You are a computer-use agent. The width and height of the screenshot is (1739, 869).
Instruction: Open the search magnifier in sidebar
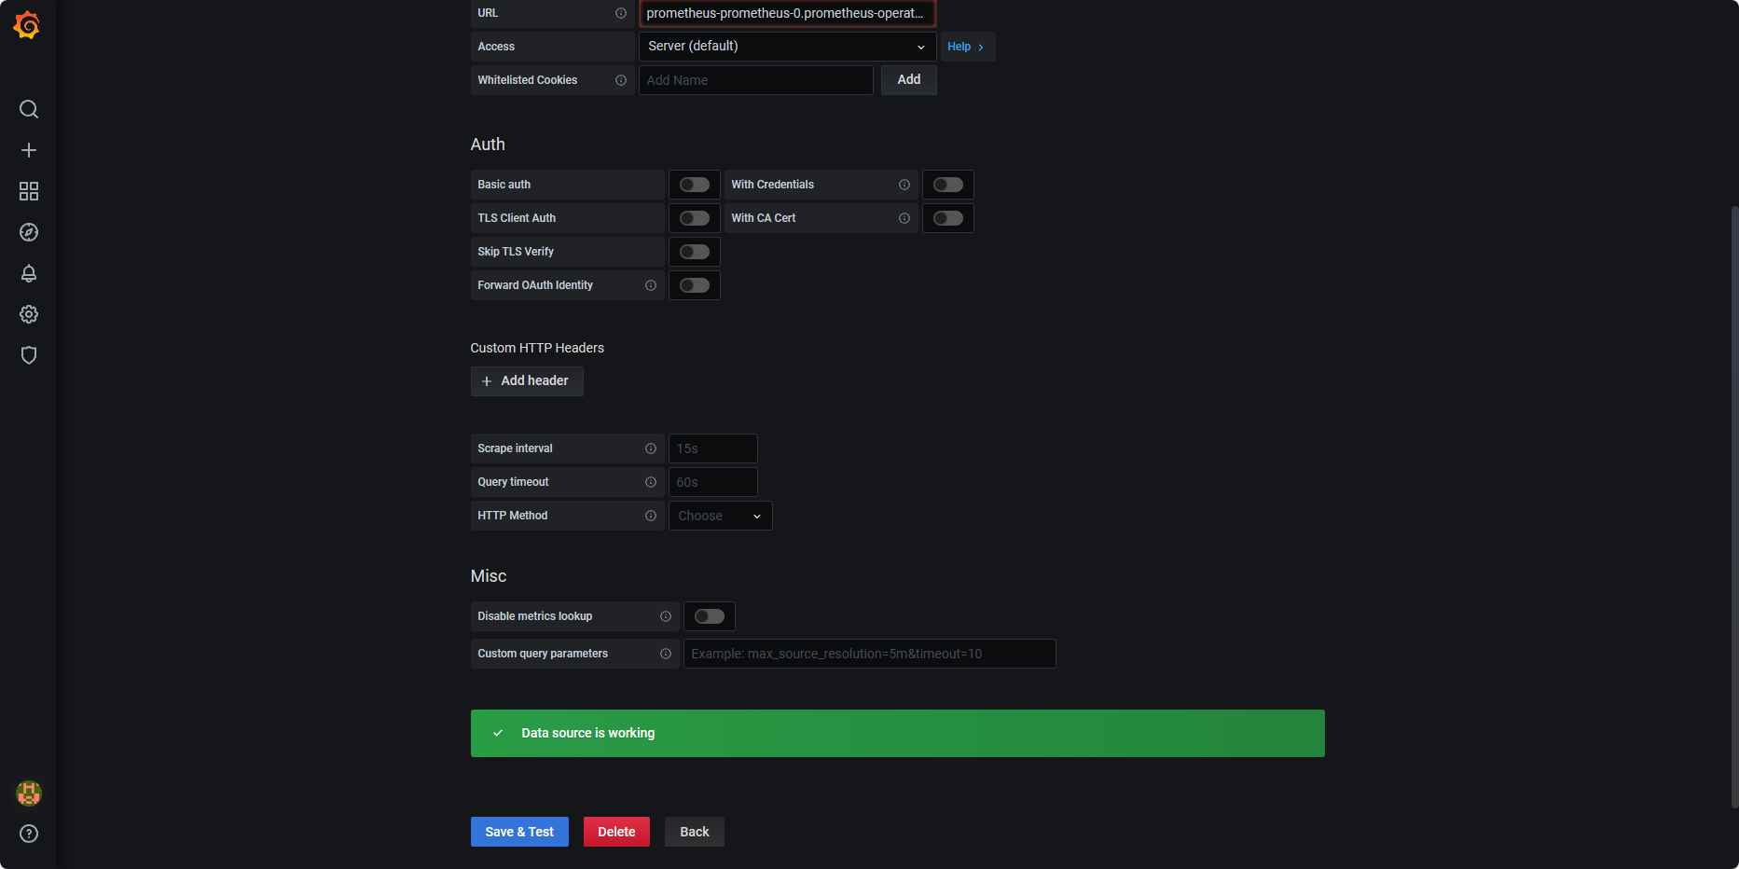pyautogui.click(x=29, y=109)
